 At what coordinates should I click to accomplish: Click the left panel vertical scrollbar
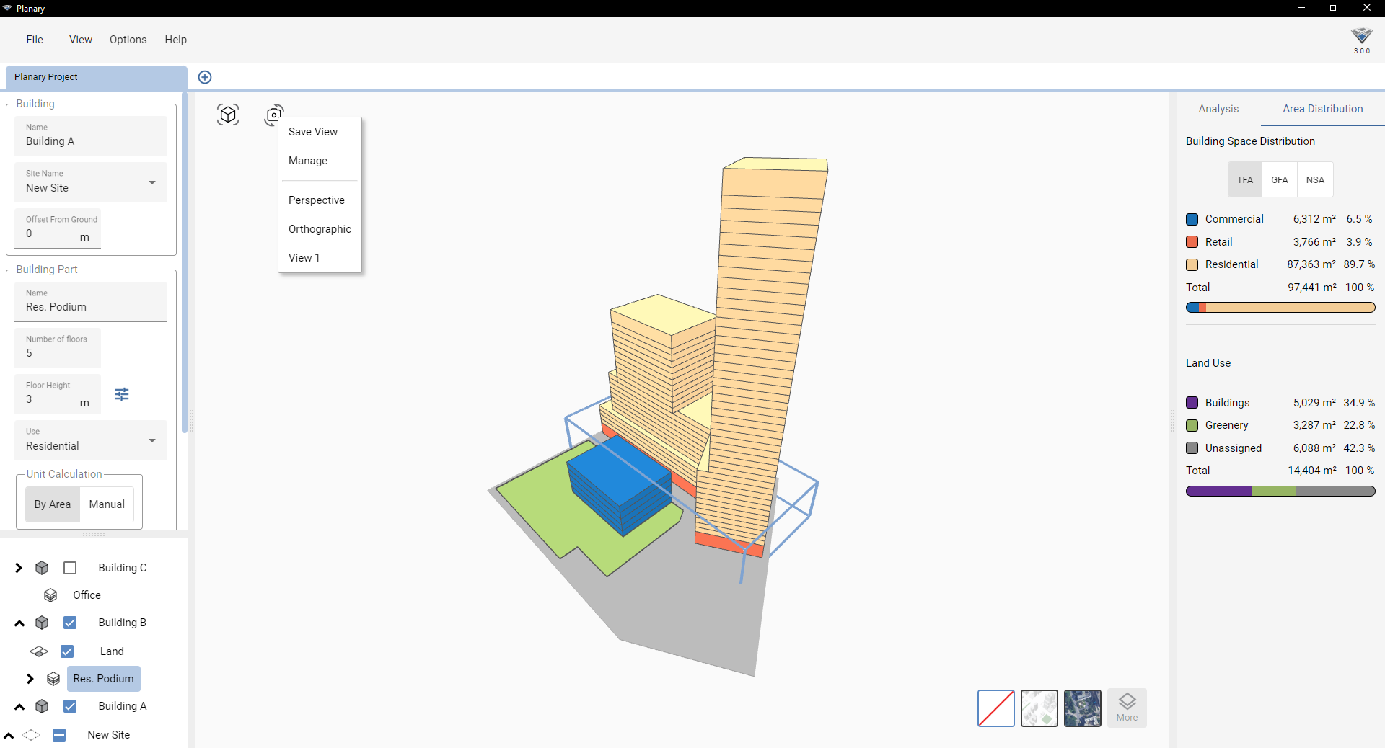tap(185, 262)
